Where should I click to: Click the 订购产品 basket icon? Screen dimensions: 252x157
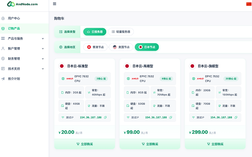click(x=3, y=29)
